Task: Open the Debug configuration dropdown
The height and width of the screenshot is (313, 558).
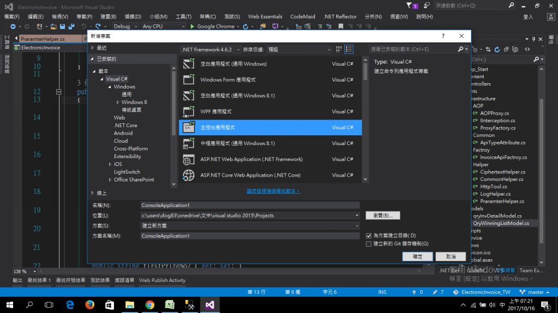Action: tap(125, 26)
